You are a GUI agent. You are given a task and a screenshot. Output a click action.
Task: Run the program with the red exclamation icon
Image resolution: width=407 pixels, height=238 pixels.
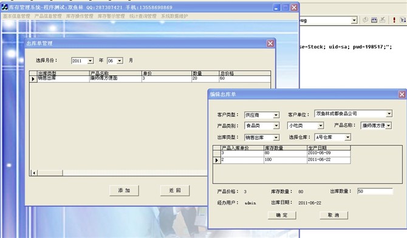[394, 20]
